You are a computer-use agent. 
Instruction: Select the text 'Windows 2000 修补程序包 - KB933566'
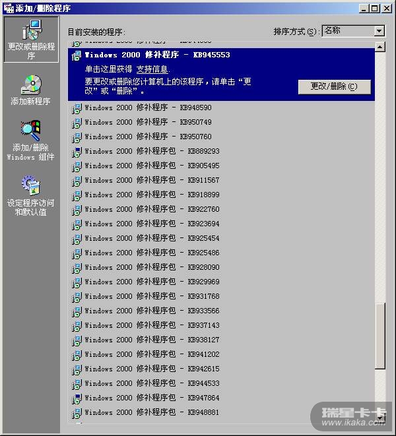coord(152,311)
